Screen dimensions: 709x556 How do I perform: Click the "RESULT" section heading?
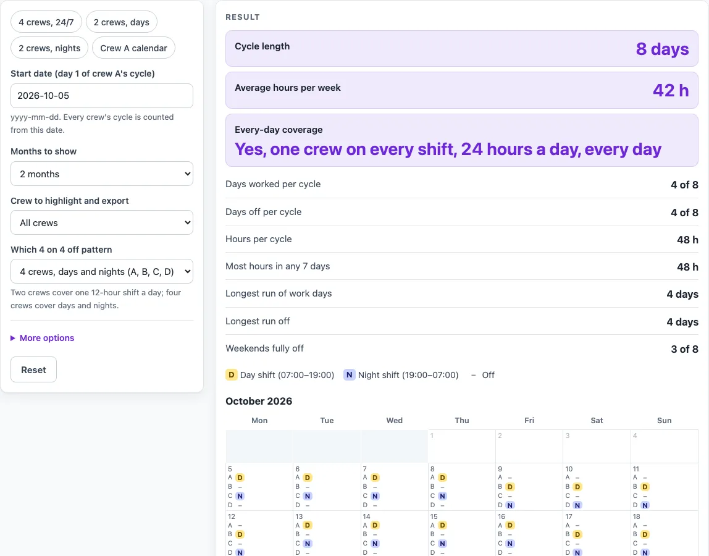click(242, 17)
